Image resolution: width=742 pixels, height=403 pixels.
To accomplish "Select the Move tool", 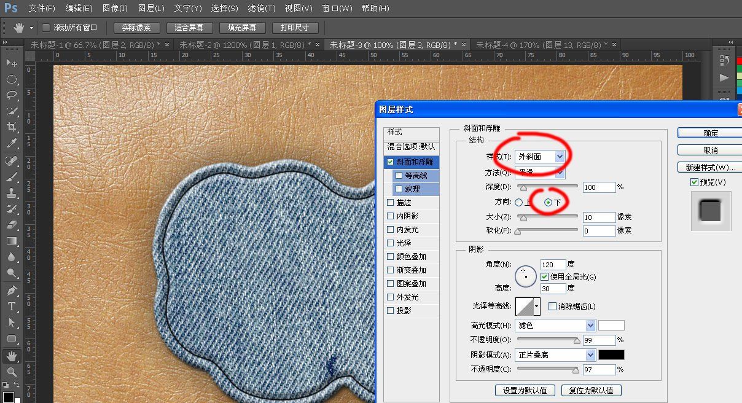I will (x=11, y=63).
